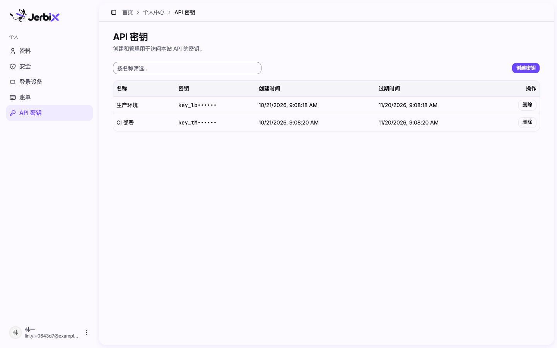The width and height of the screenshot is (557, 348).
Task: Focus the 按名称筛选 filter field
Action: (187, 68)
